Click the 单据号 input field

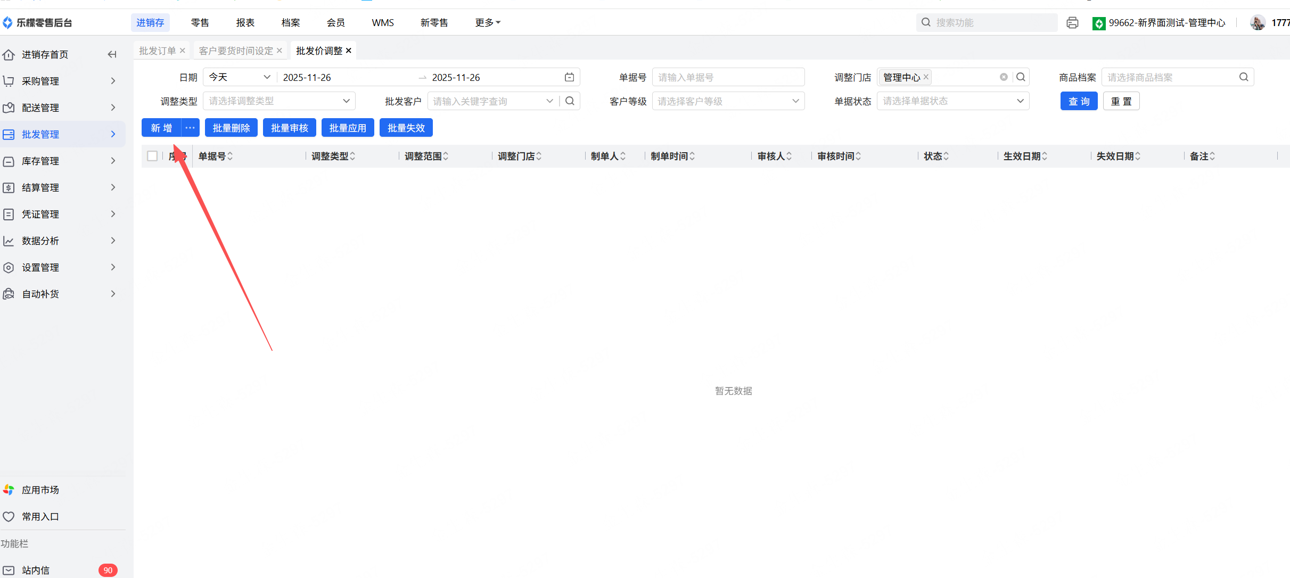[x=728, y=77]
